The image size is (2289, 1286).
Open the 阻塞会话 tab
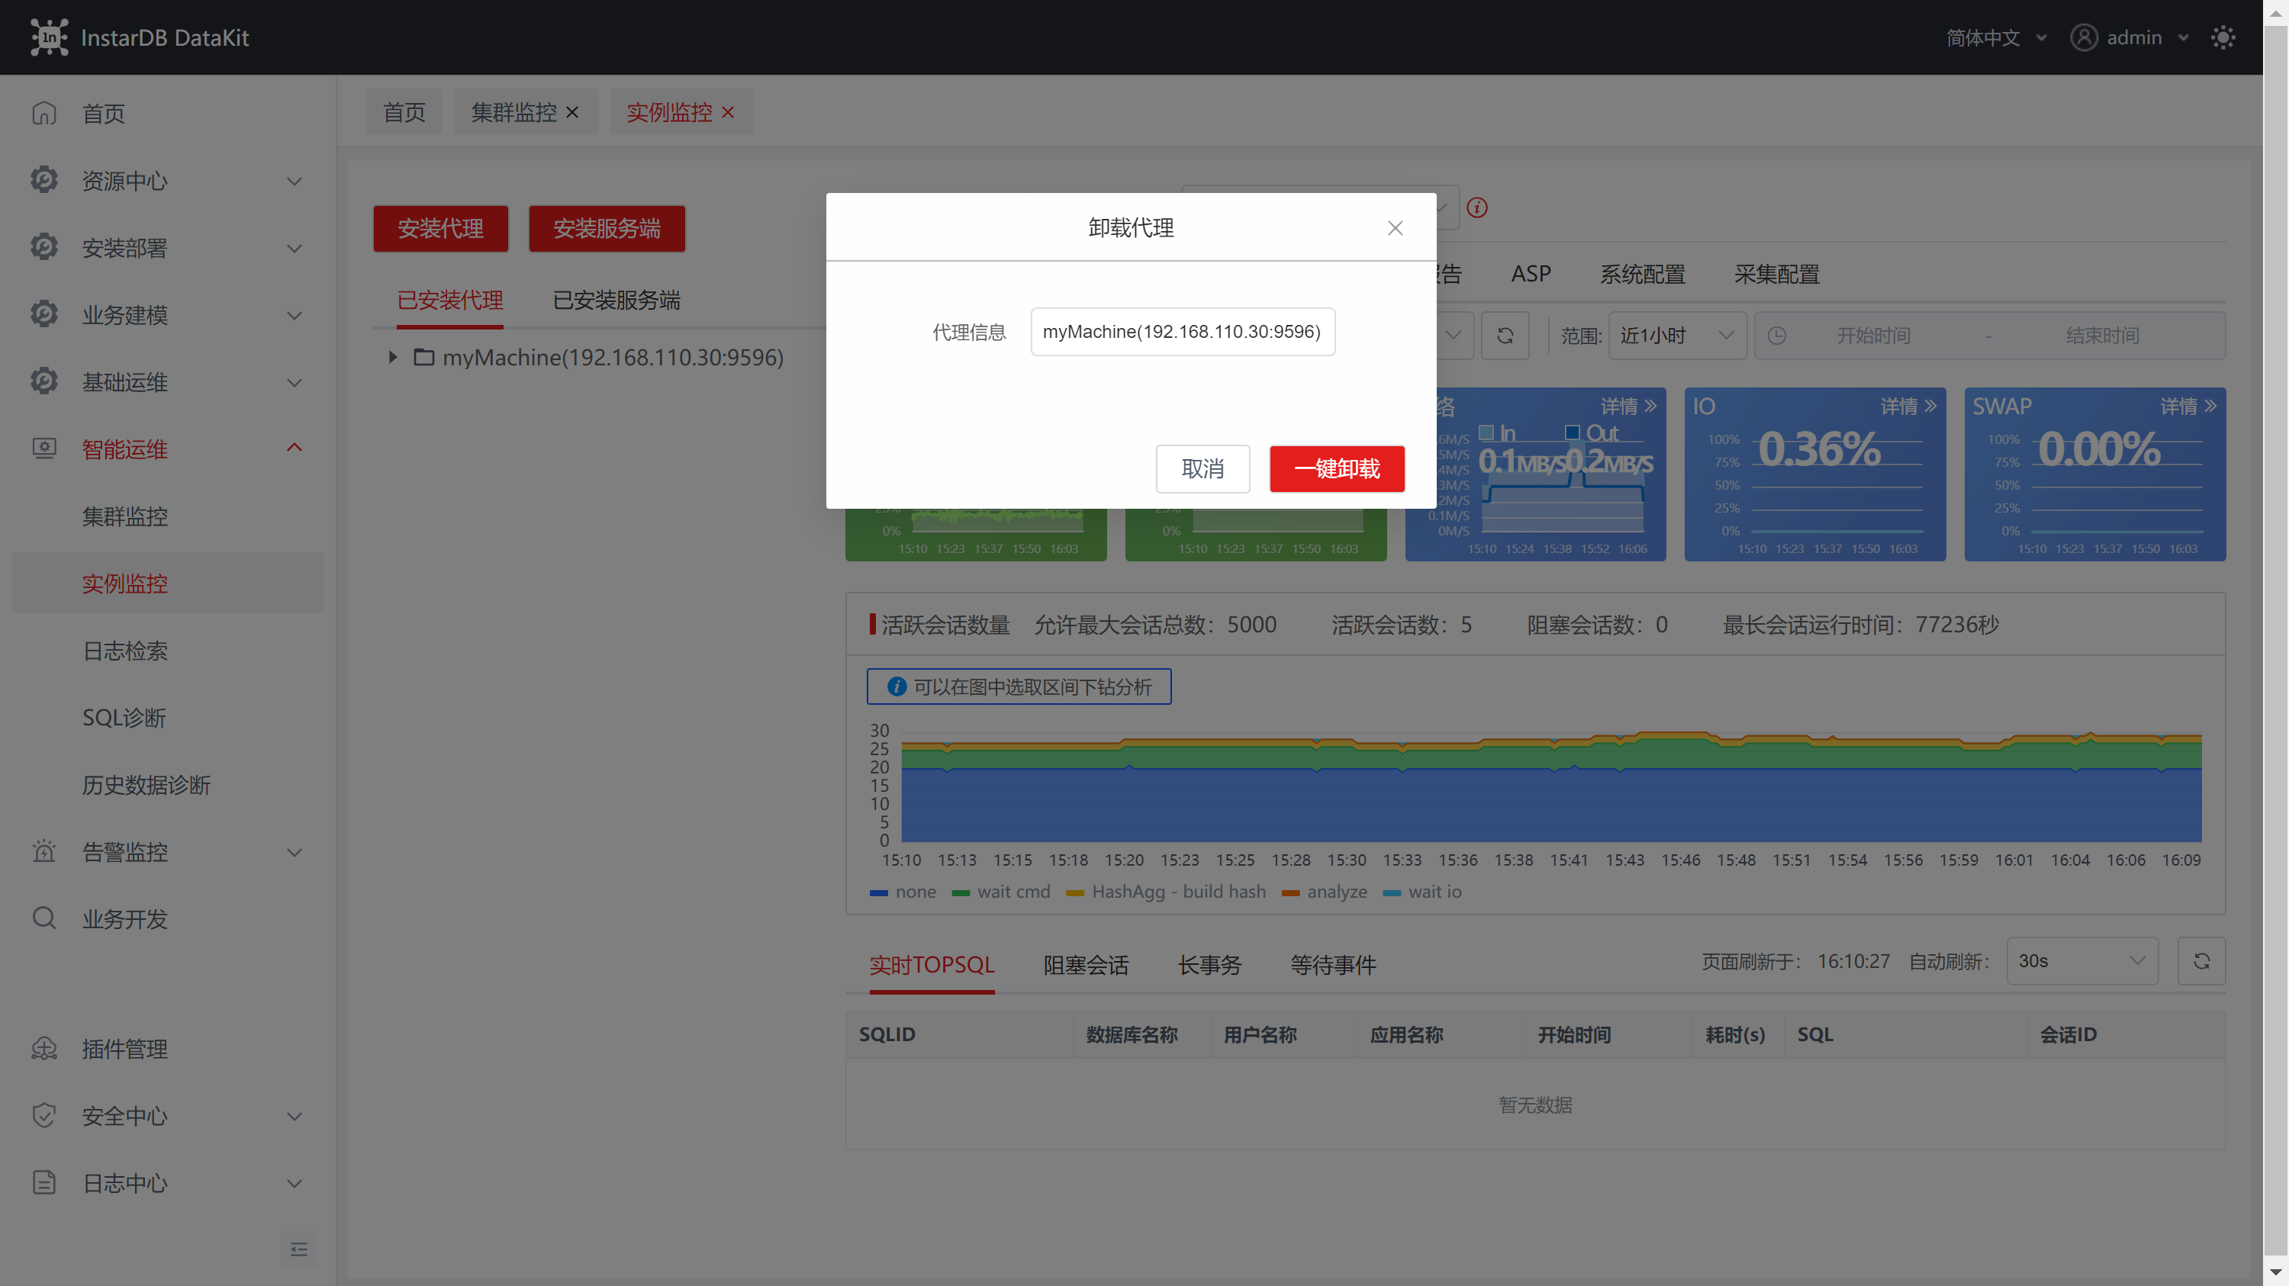coord(1086,964)
